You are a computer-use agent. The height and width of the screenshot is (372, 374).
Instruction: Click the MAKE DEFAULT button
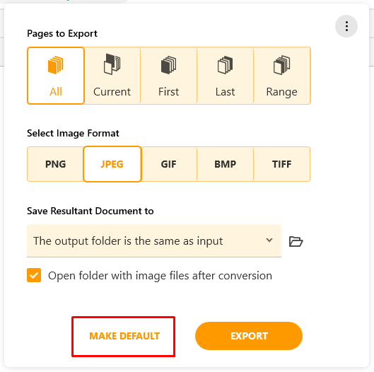124,336
